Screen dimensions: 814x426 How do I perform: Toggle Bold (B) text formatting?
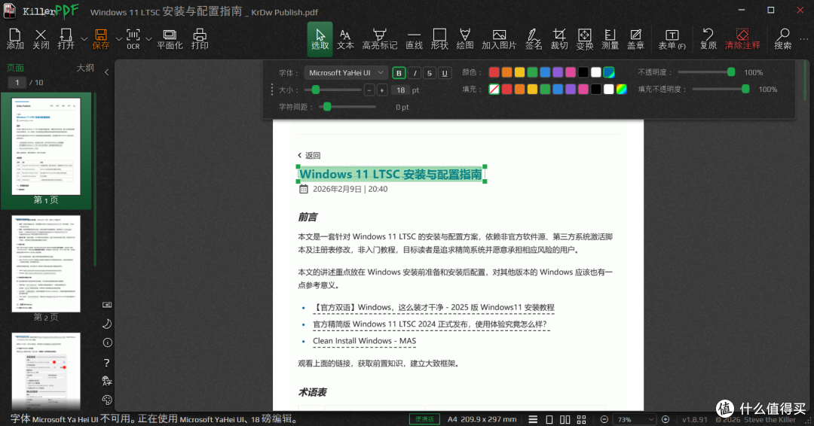399,73
